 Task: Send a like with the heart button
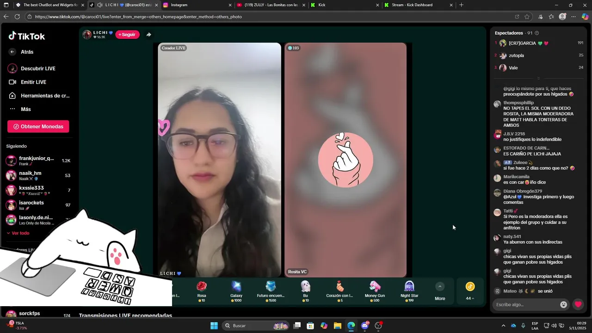(x=578, y=304)
